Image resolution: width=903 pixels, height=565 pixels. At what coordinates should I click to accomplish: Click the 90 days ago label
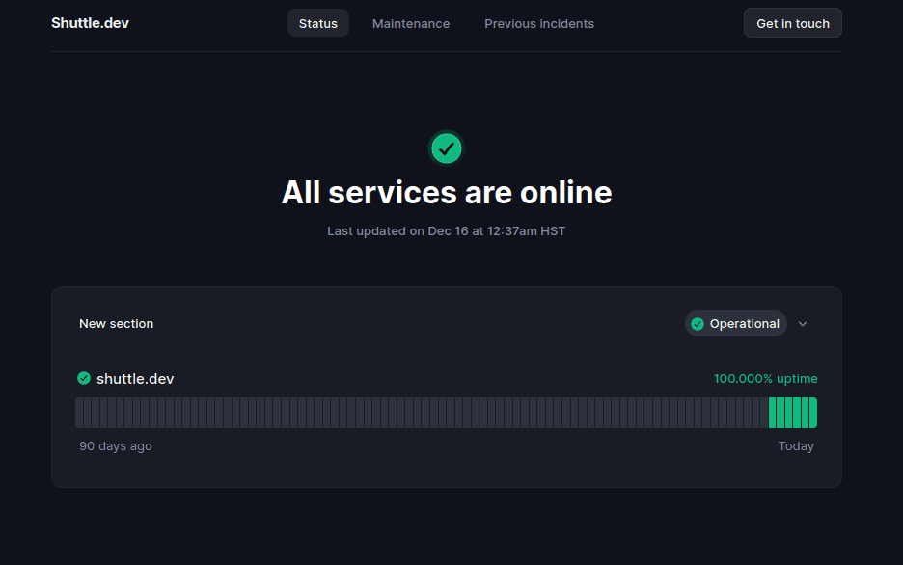tap(115, 446)
